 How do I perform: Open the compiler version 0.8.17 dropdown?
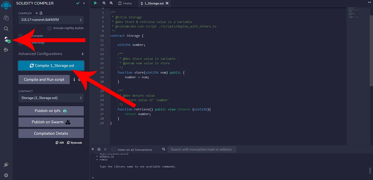point(51,20)
